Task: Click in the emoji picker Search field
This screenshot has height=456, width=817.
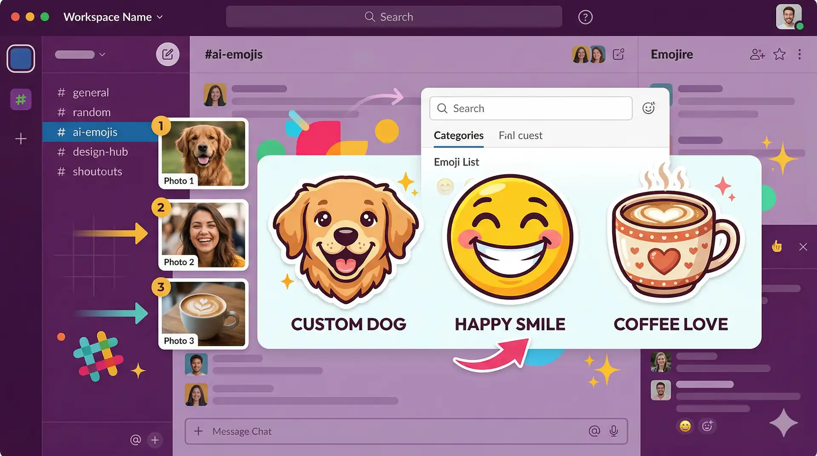Action: [531, 108]
